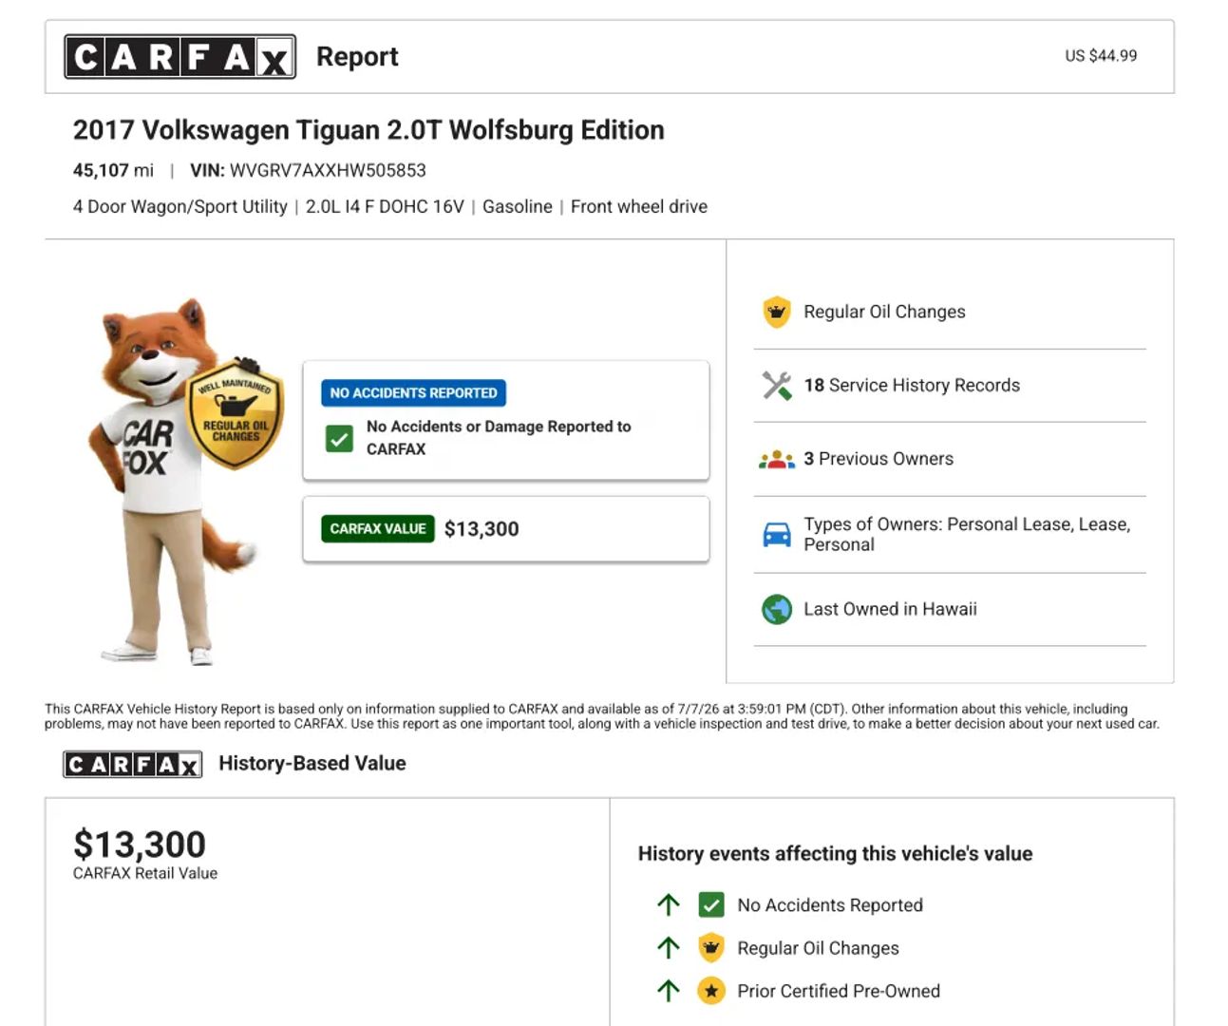
Task: Click the Last Owned in Hawaii text
Action: (x=890, y=609)
